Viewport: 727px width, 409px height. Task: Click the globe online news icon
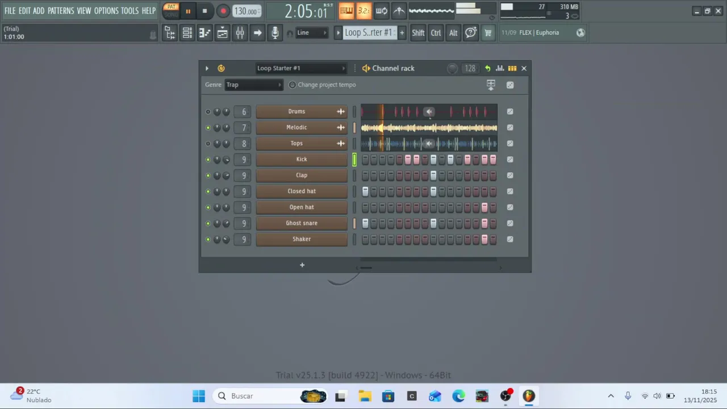[580, 33]
